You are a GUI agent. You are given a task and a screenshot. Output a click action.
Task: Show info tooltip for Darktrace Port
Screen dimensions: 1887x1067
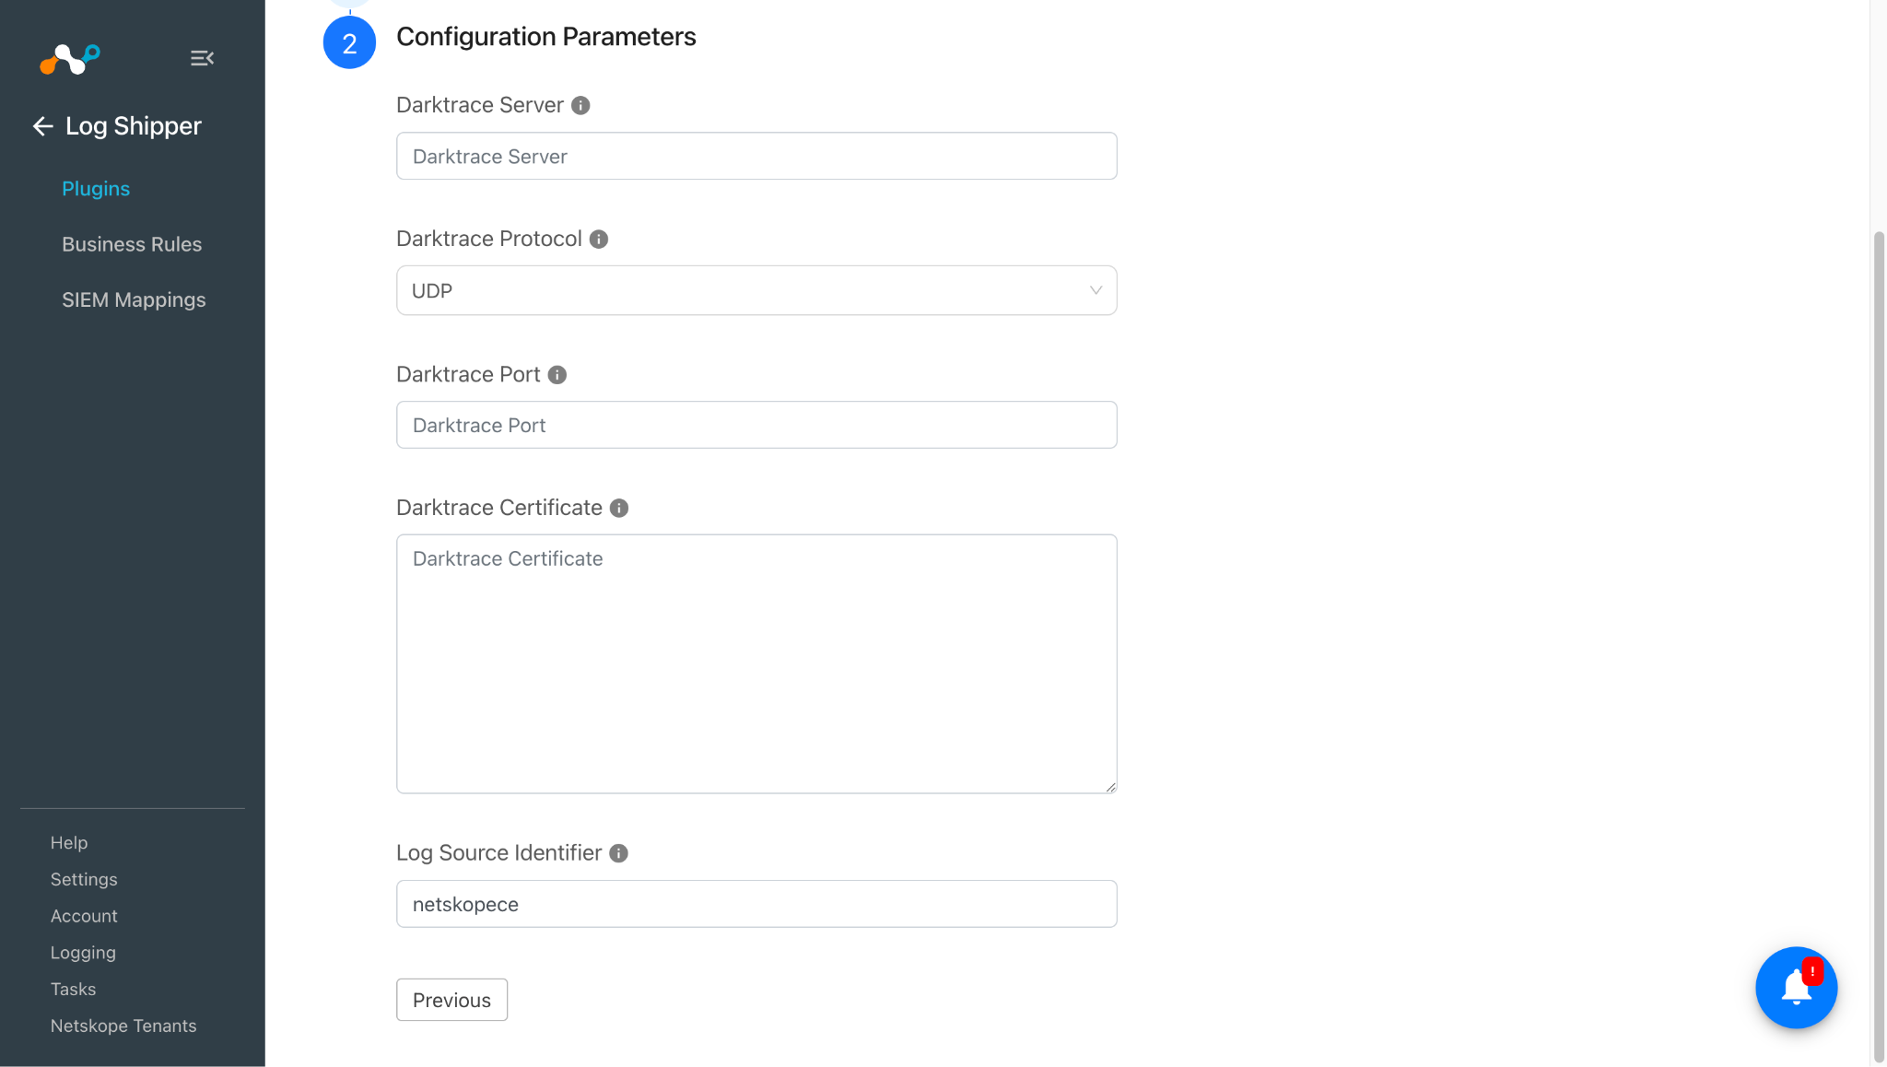coord(557,375)
